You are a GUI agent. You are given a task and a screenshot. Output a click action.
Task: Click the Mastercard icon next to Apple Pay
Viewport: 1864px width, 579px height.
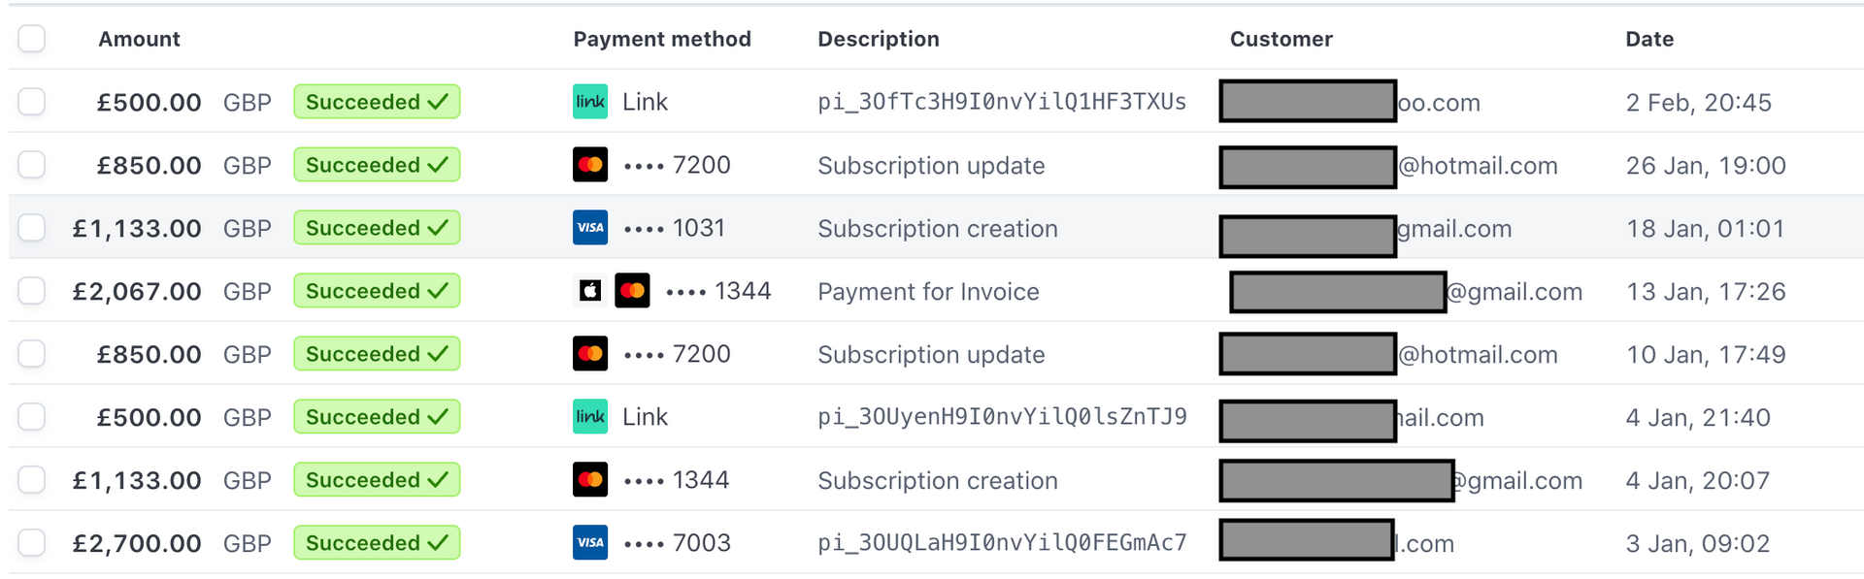point(632,291)
